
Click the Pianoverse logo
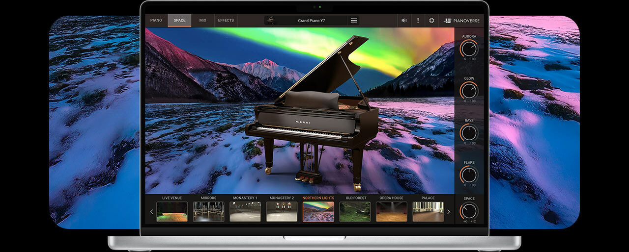[461, 21]
